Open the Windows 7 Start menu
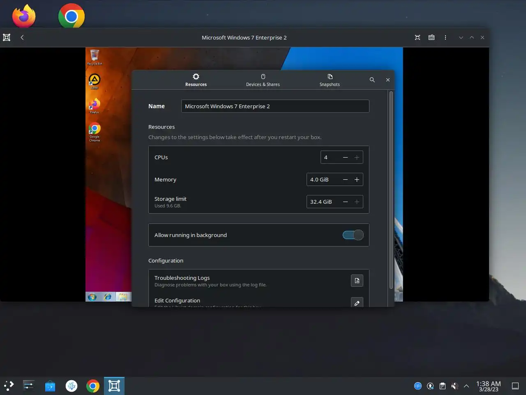Image resolution: width=526 pixels, height=395 pixels. pos(92,297)
